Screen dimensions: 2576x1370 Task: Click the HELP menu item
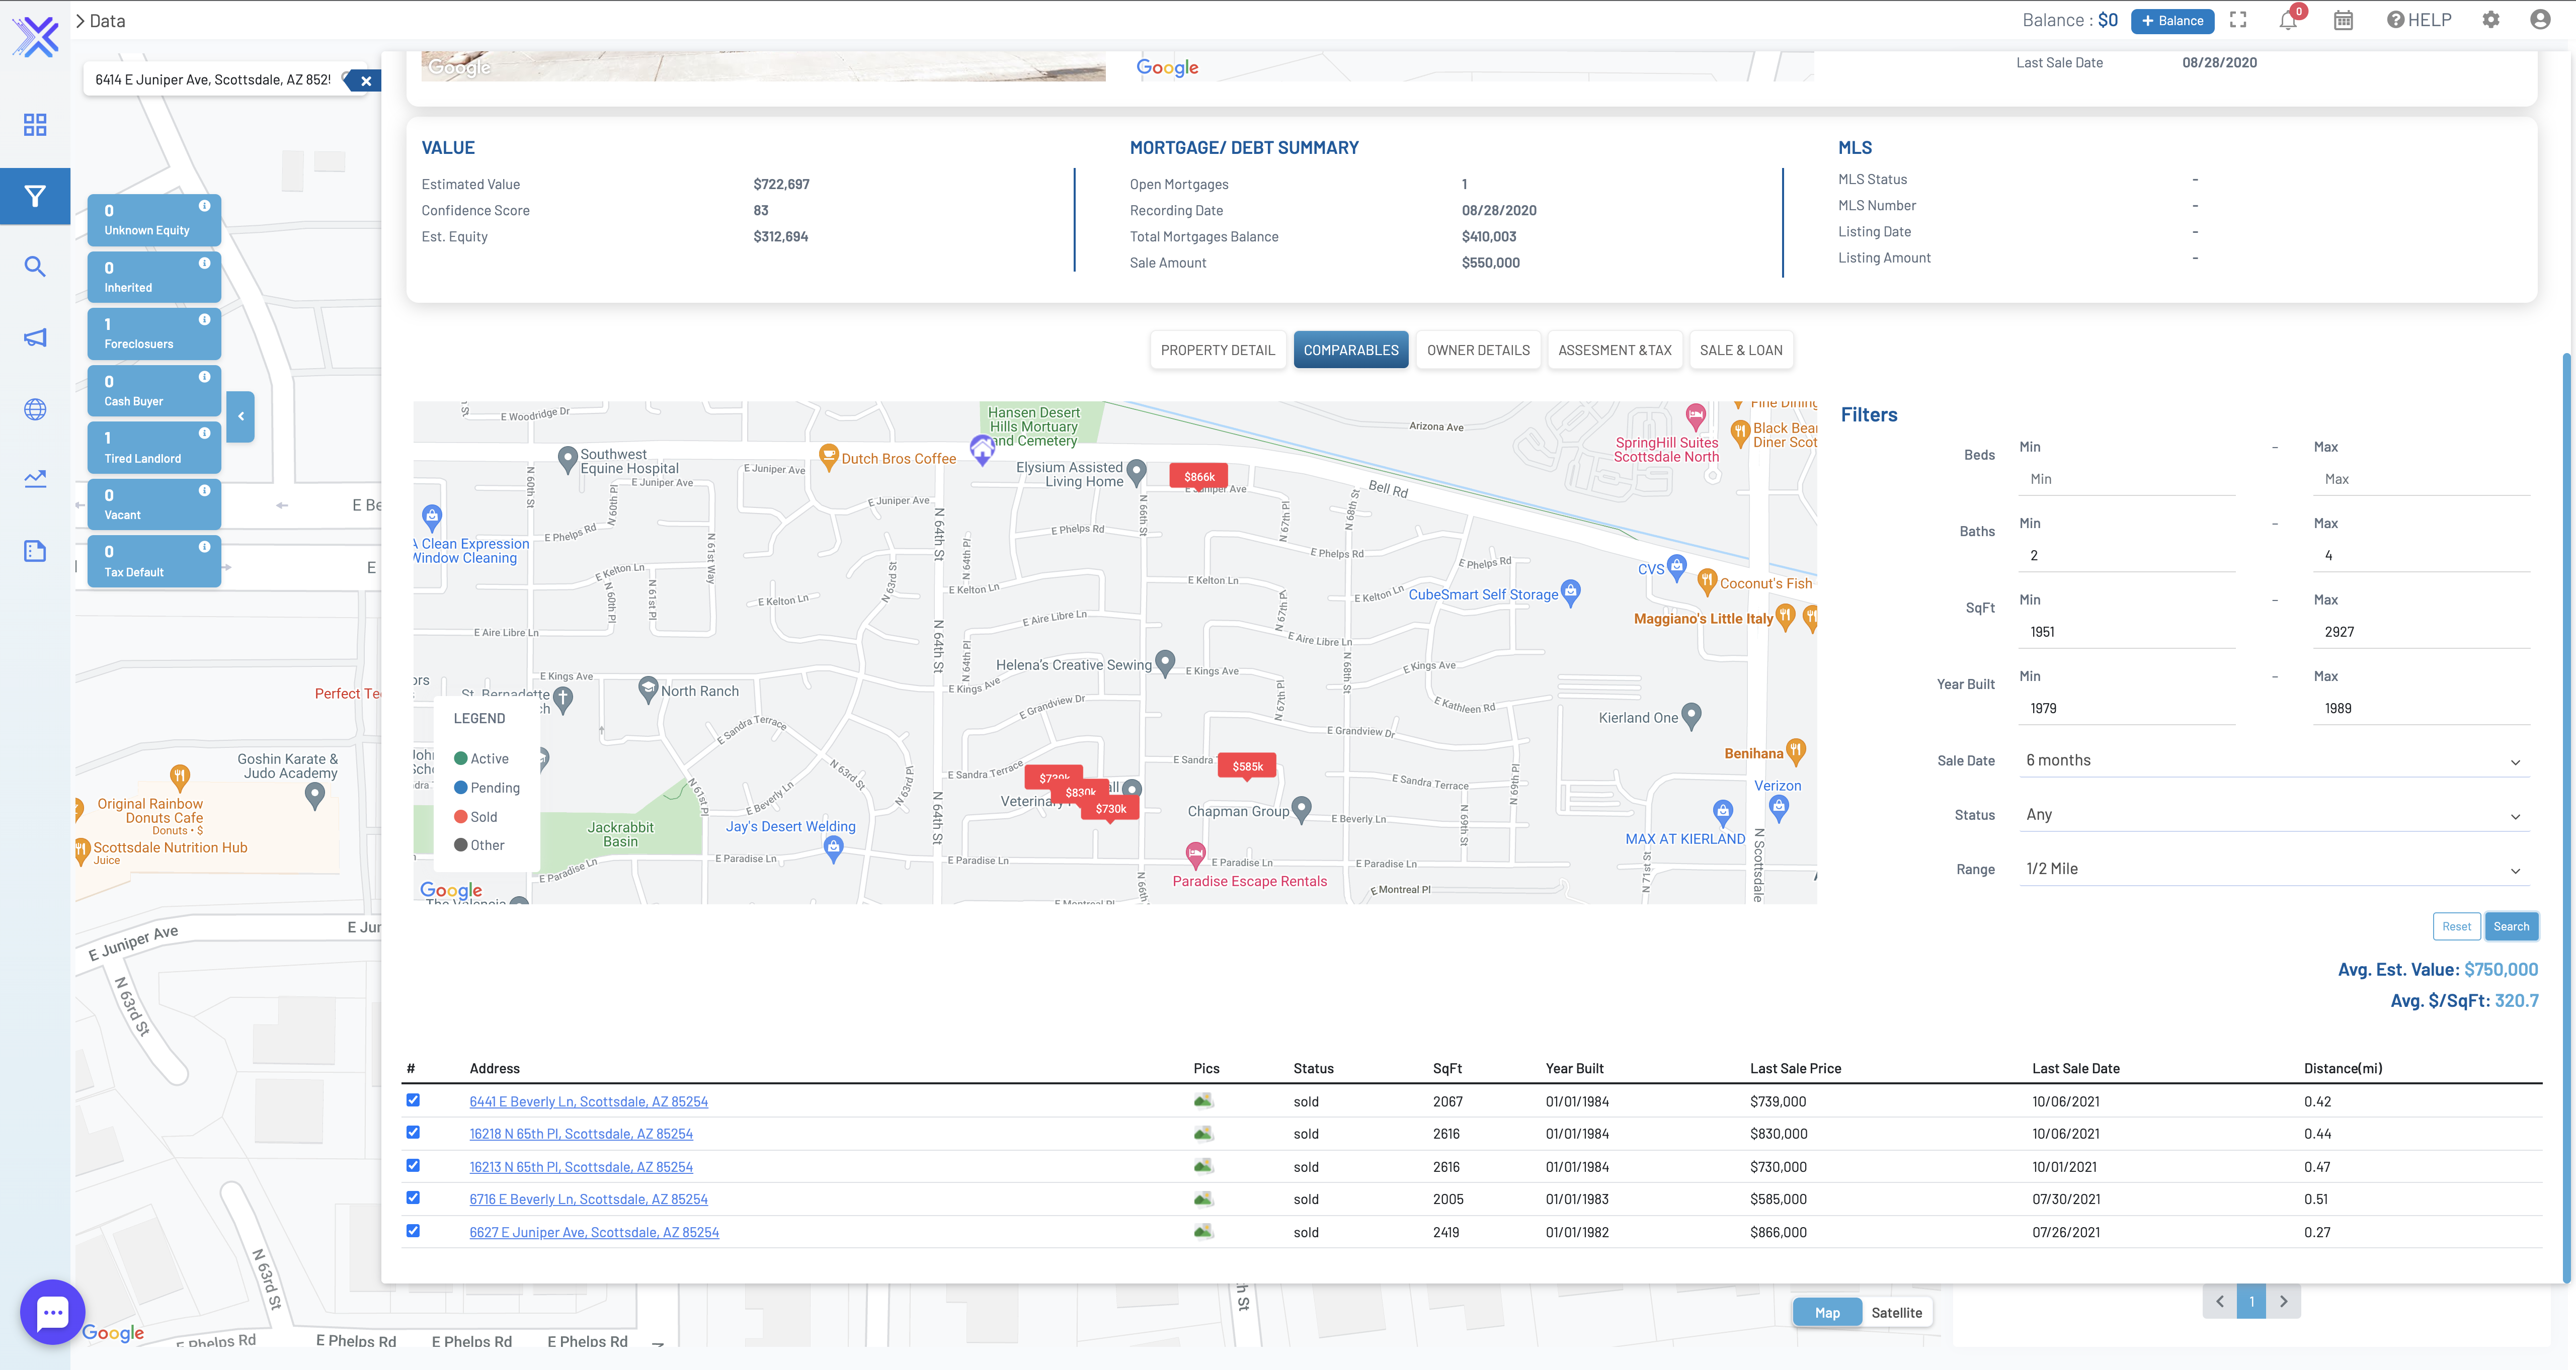click(2419, 20)
